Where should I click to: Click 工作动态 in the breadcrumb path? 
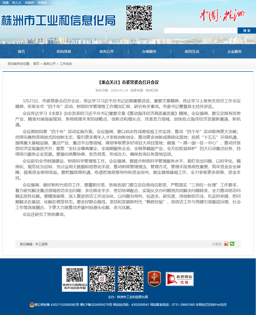click(x=66, y=64)
